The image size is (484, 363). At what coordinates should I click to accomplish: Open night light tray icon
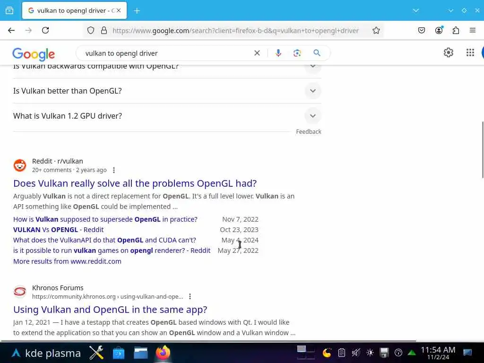pos(327,353)
